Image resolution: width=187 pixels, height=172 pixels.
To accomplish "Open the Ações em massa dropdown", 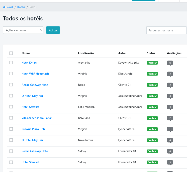I will (23, 30).
